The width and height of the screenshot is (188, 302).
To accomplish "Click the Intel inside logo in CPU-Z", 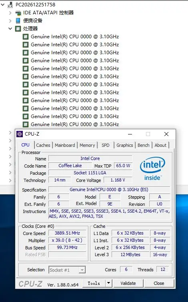I will click(152, 168).
